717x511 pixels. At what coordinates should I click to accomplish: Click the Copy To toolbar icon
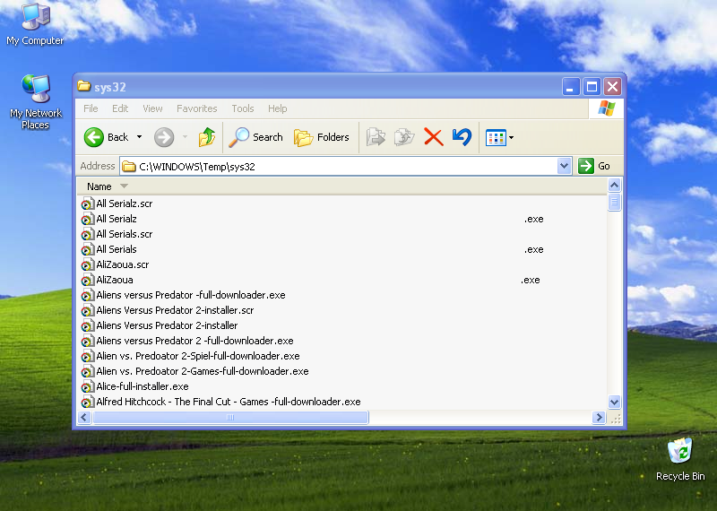(404, 137)
